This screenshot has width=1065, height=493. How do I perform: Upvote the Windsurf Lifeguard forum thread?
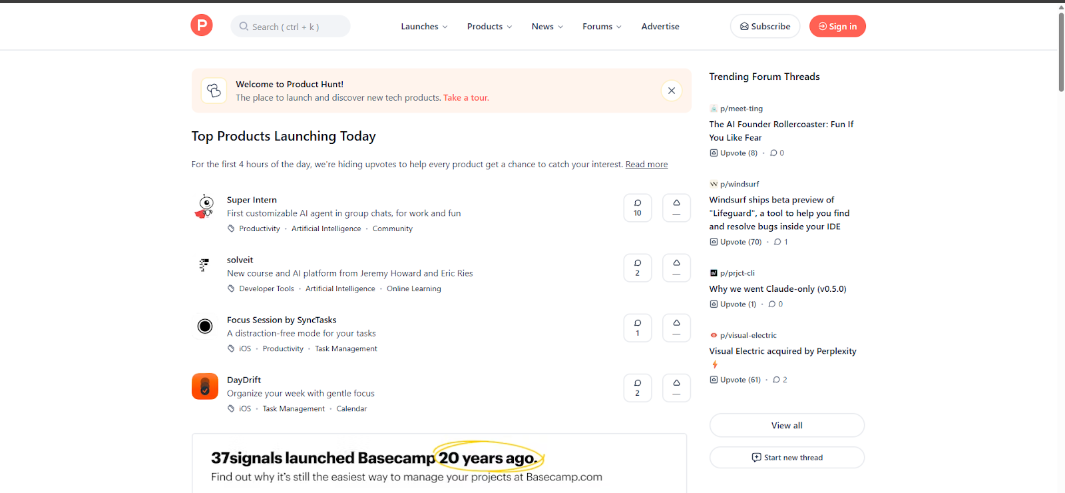(736, 242)
